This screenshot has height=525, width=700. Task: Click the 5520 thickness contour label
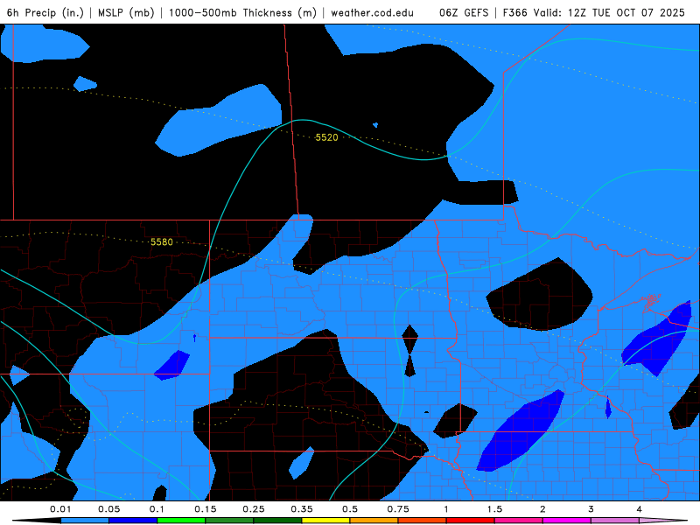326,137
